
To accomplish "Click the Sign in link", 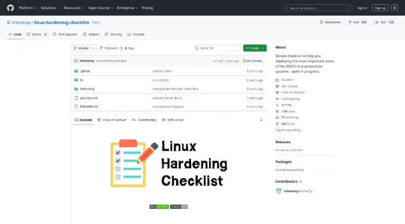I will (x=362, y=8).
